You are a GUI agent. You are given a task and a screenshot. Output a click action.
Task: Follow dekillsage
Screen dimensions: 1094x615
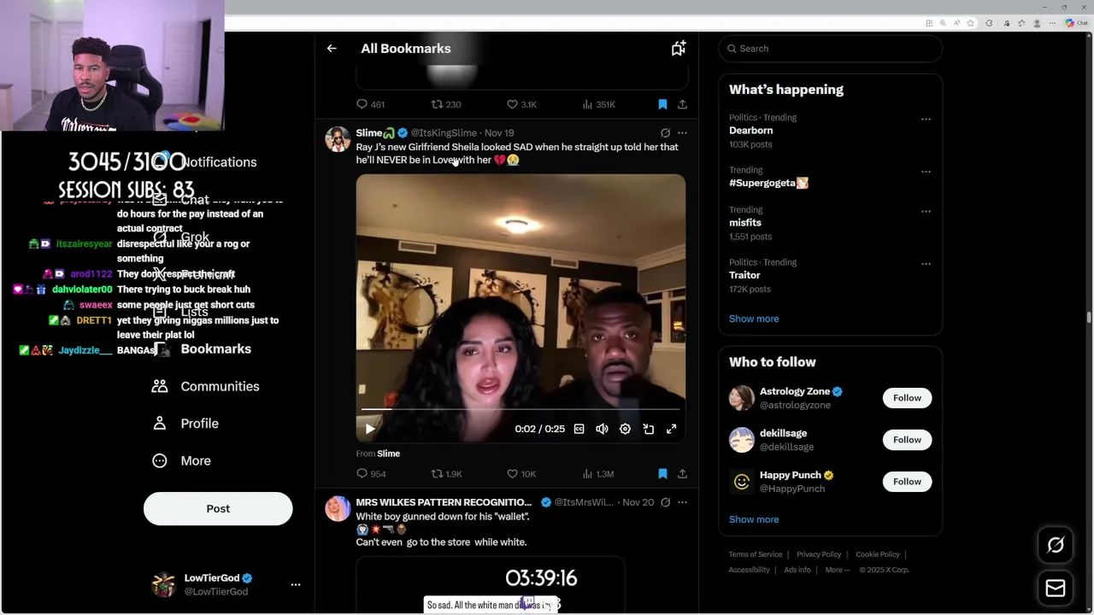tap(907, 440)
